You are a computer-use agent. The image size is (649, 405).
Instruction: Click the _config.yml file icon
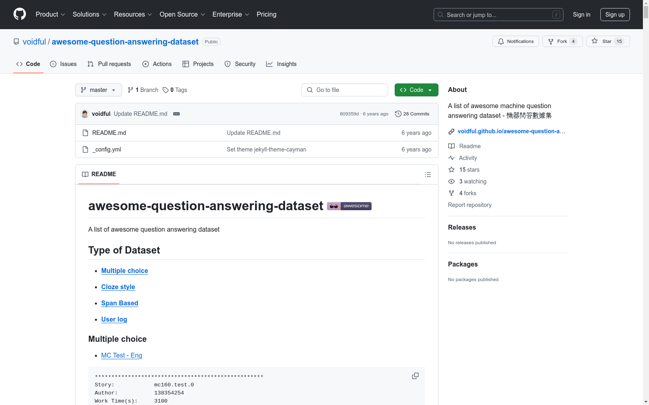(x=85, y=149)
